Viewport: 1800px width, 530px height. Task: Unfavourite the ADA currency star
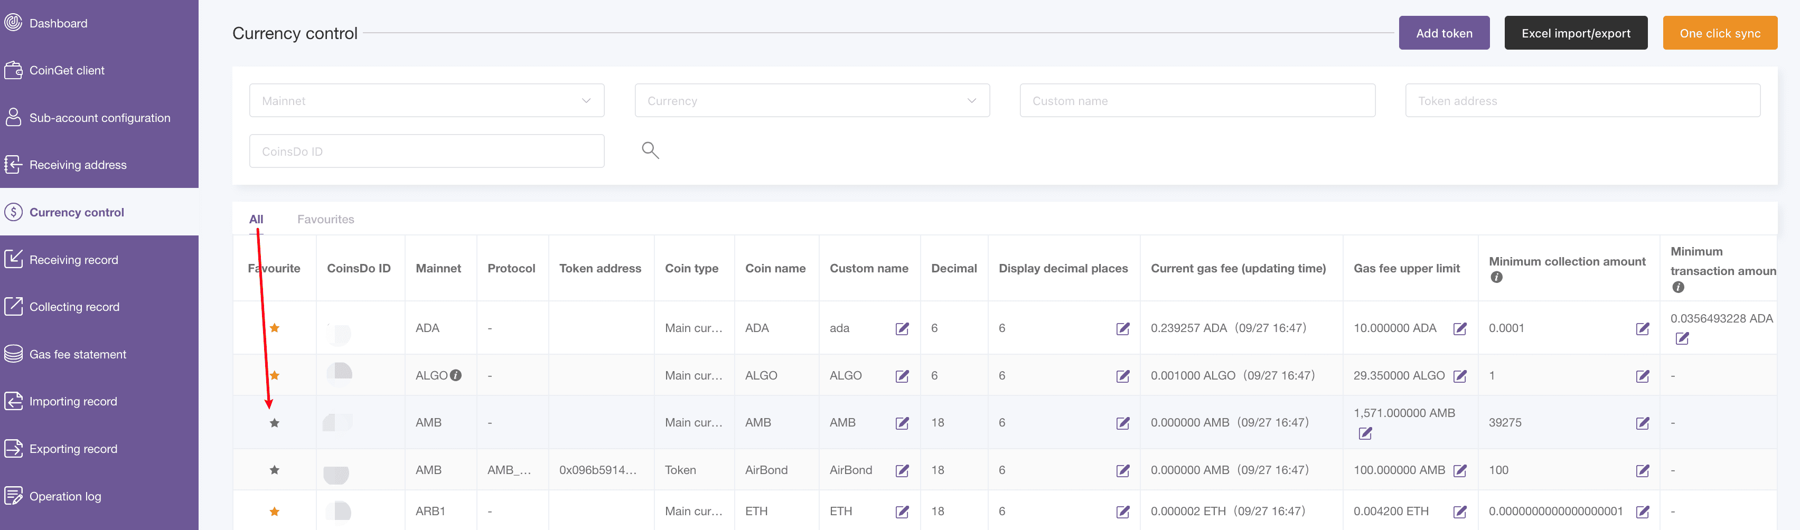tap(275, 328)
